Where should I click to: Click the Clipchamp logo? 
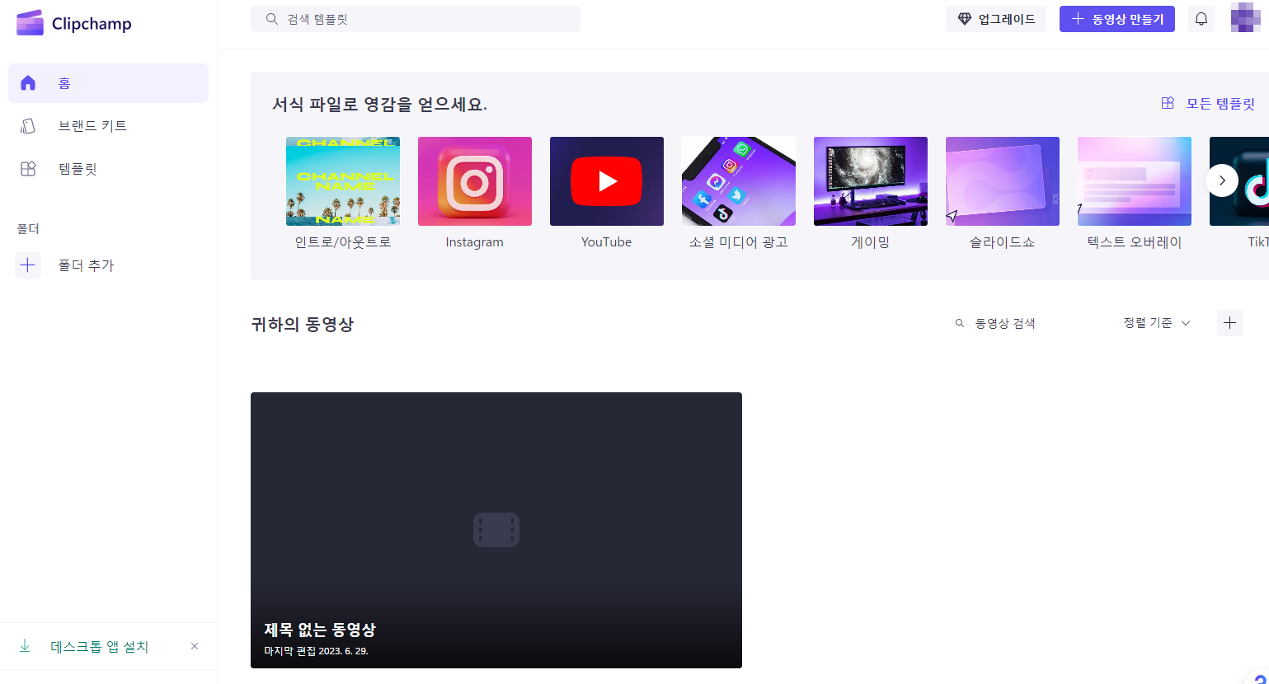(x=73, y=22)
